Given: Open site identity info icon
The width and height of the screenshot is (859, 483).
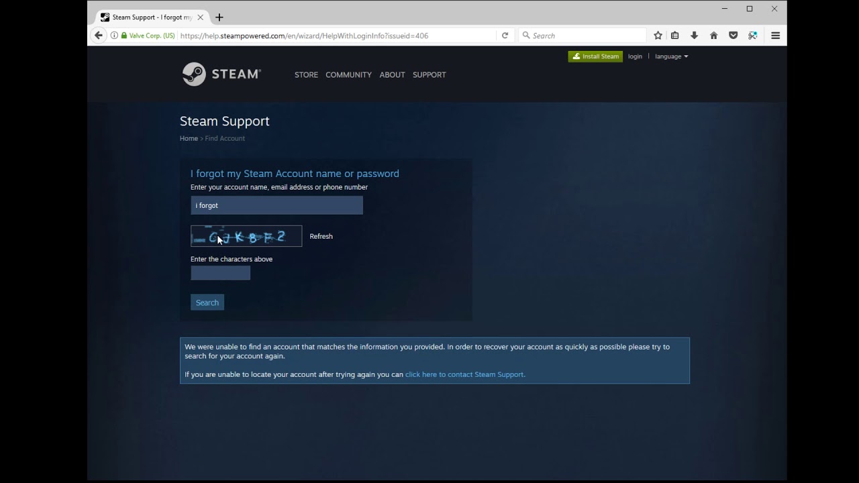Looking at the screenshot, I should [114, 36].
